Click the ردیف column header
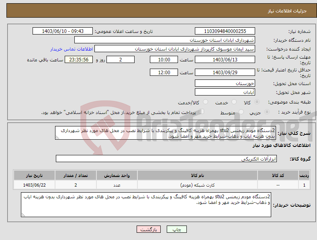Screen dimensions: 317x240 point(304,175)
